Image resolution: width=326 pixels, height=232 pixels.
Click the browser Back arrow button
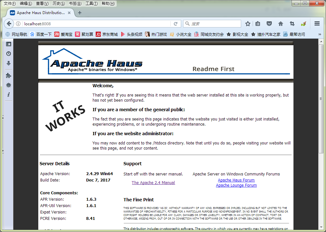coord(9,24)
